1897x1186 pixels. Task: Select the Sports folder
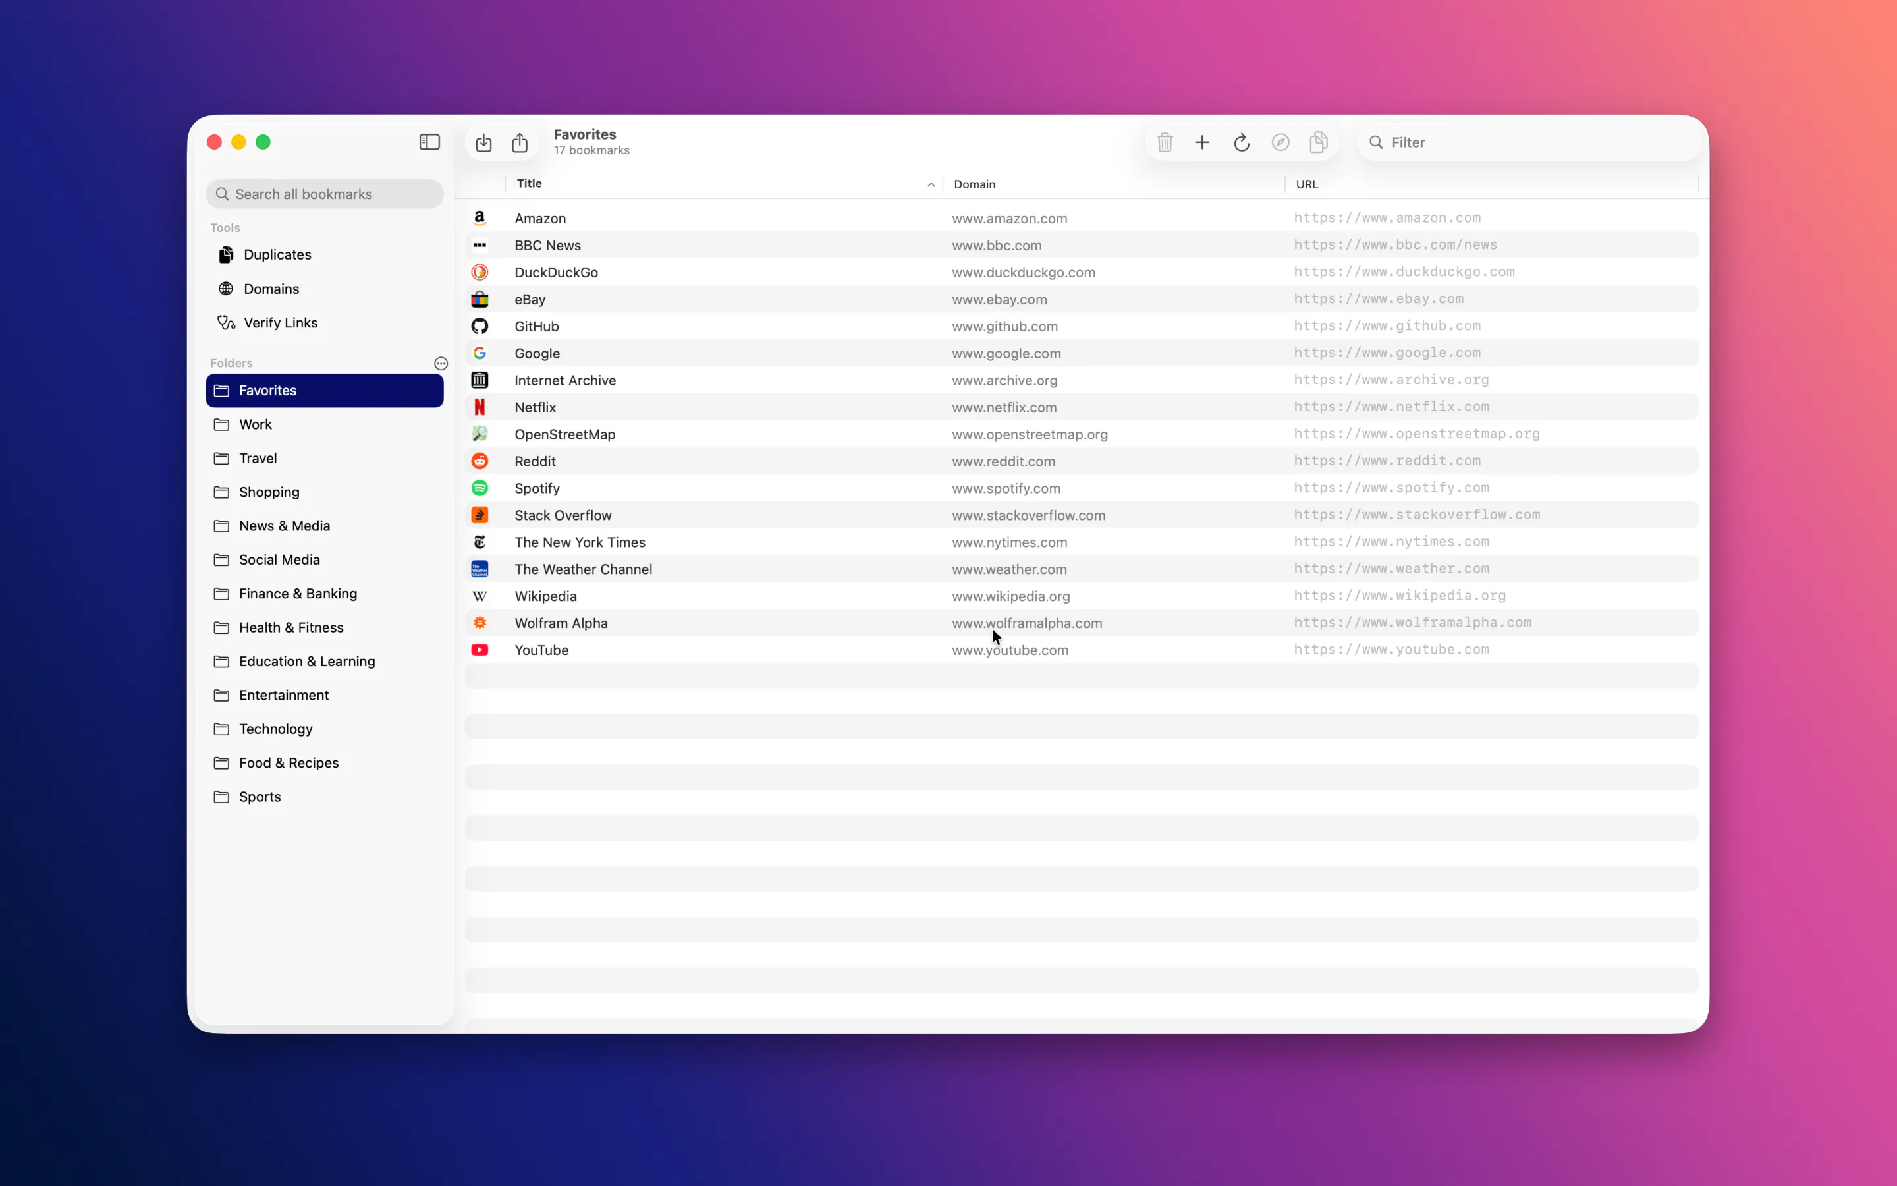click(x=325, y=796)
